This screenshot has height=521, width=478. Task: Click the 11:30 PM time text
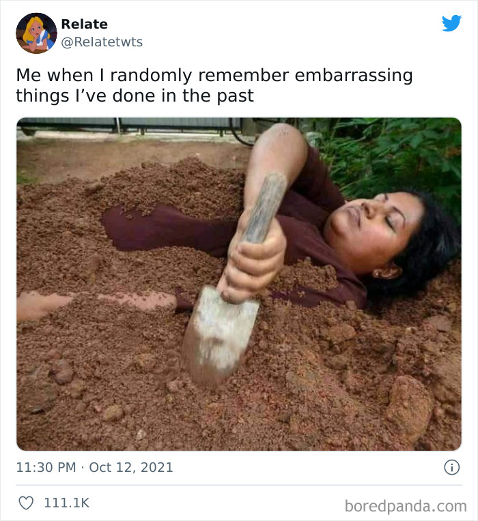click(x=46, y=467)
